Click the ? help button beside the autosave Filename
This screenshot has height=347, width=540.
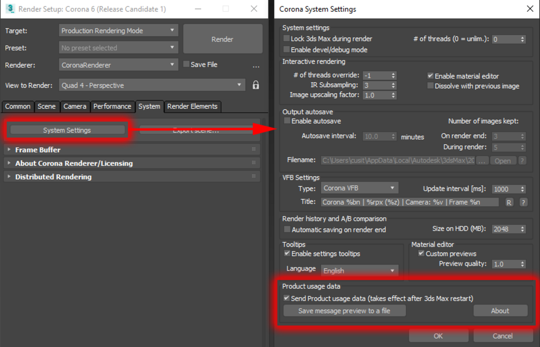522,161
